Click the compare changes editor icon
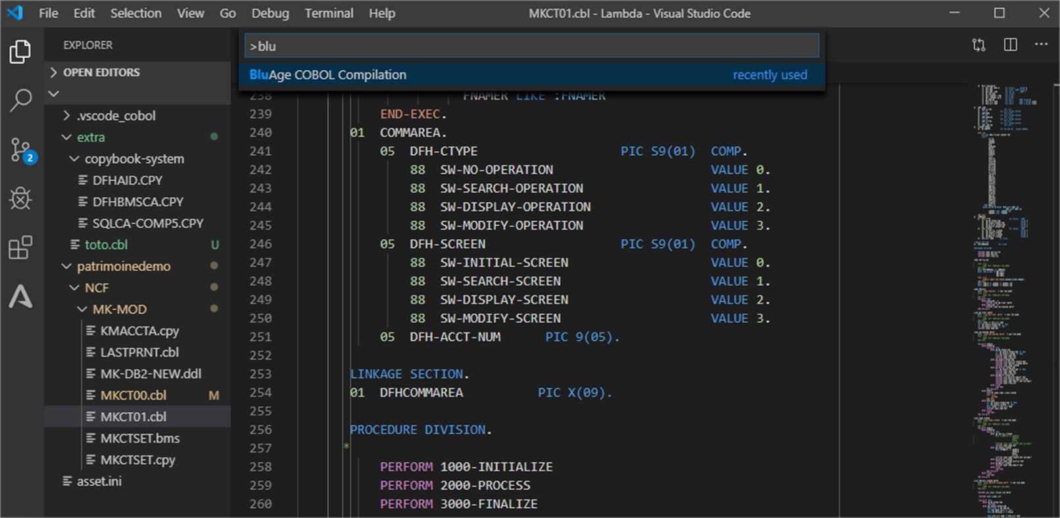The height and width of the screenshot is (518, 1060). click(978, 45)
